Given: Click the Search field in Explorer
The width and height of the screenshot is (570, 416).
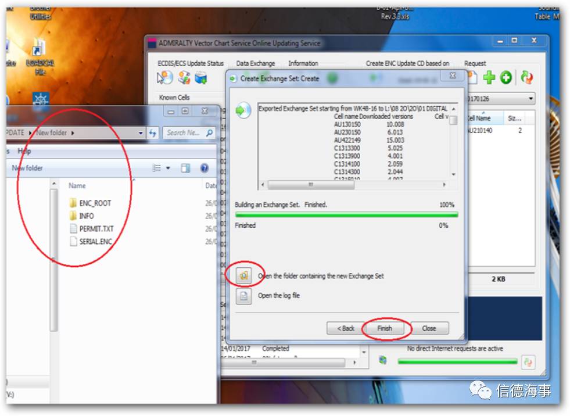Looking at the screenshot, I should 189,133.
